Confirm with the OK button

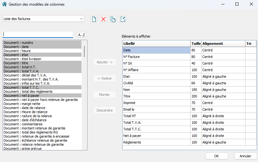[x=216, y=156]
